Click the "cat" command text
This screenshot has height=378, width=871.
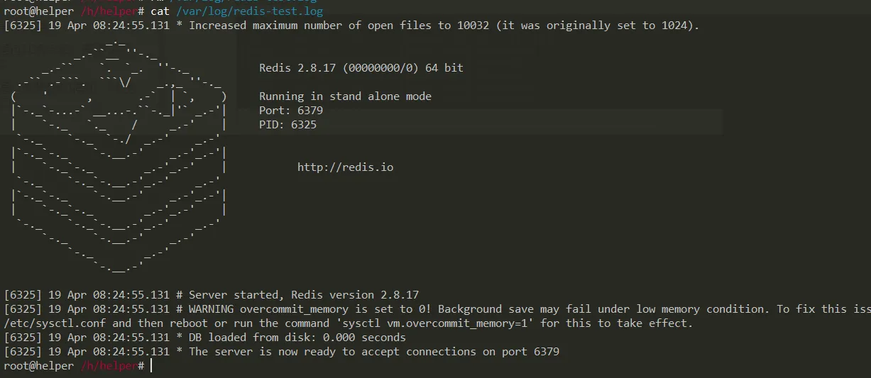160,11
